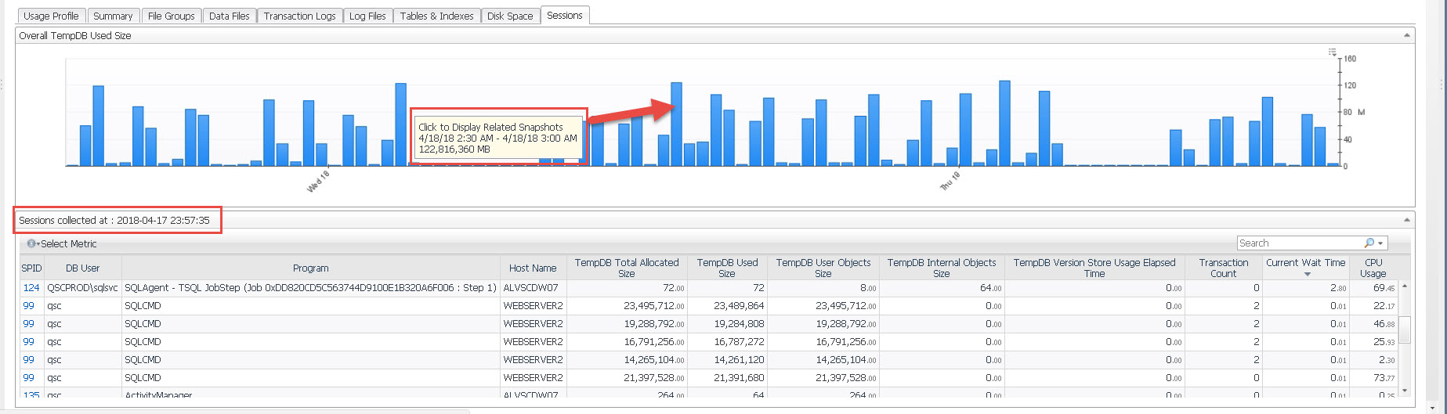
Task: Click the chart bar the red arrow points to
Action: [x=676, y=124]
